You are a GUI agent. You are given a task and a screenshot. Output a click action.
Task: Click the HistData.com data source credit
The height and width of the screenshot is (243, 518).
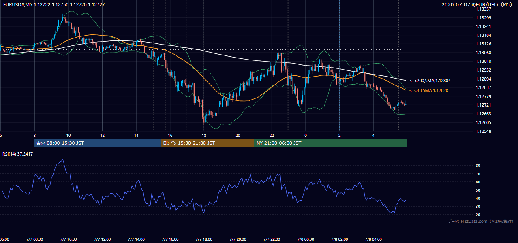[x=481, y=221]
